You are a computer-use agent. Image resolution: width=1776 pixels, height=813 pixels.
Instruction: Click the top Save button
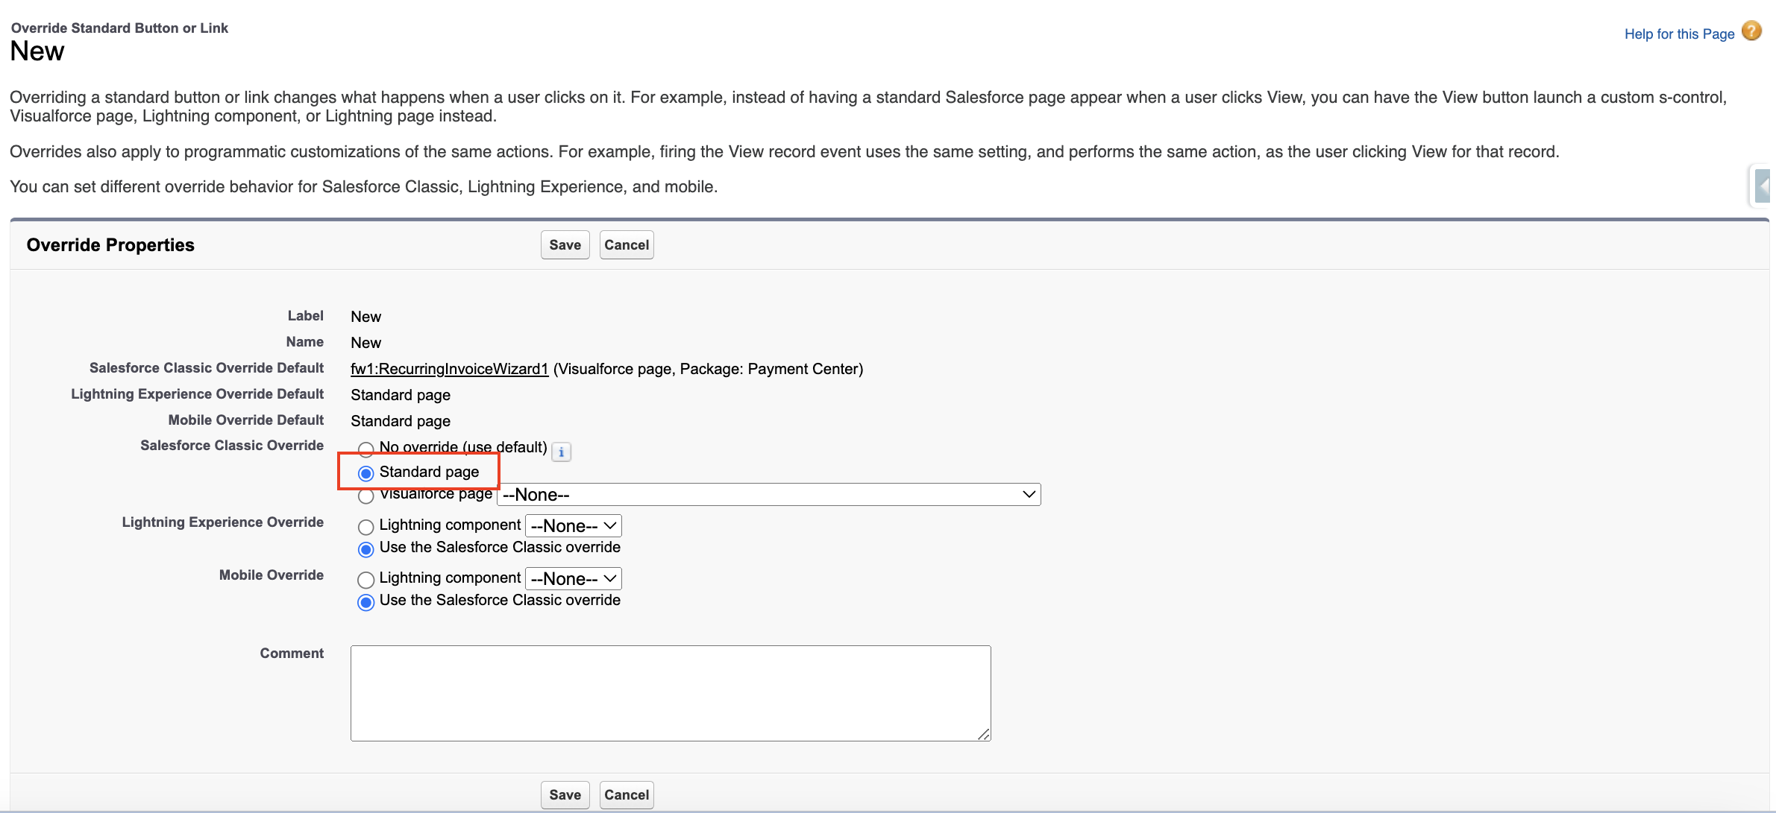point(565,245)
